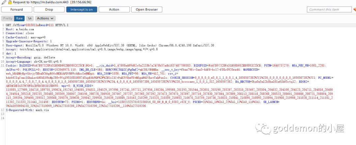
Task: Click the pencil edit icon beside request title
Action: tap(3, 3)
